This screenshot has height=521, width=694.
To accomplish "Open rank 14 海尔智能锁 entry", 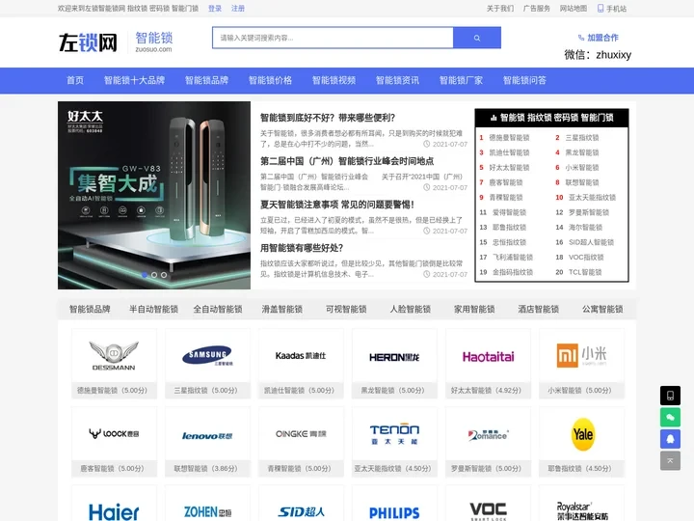I will (x=585, y=228).
